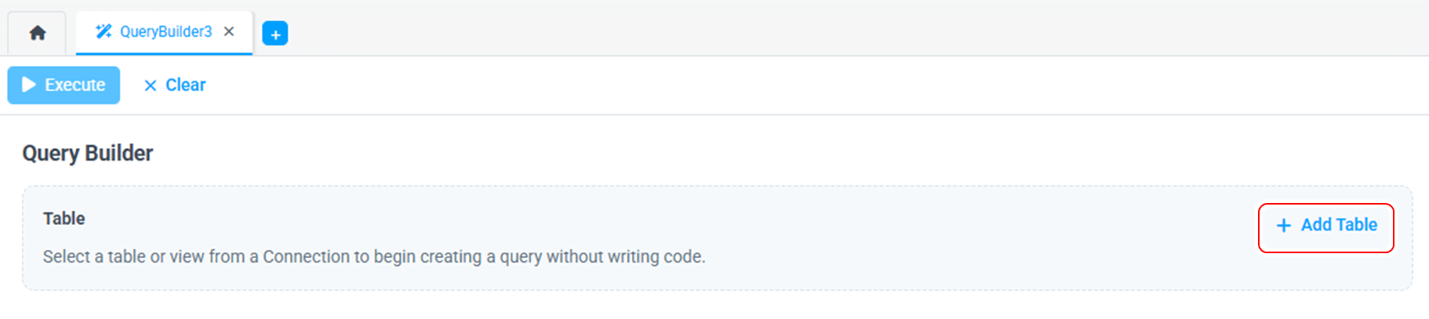Close the QueryBuilder3 tab
Screen dimensions: 1429x319
click(229, 31)
